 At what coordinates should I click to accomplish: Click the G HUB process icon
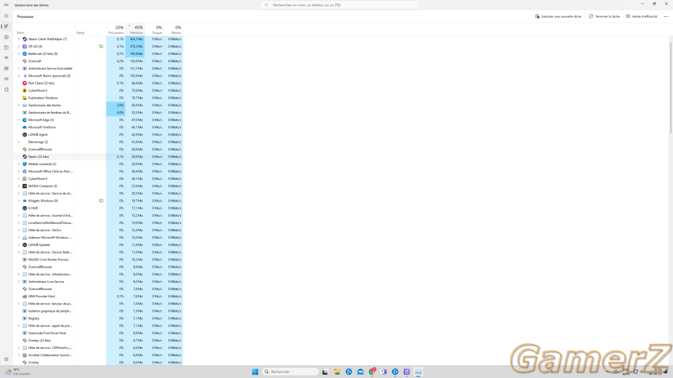pos(25,208)
